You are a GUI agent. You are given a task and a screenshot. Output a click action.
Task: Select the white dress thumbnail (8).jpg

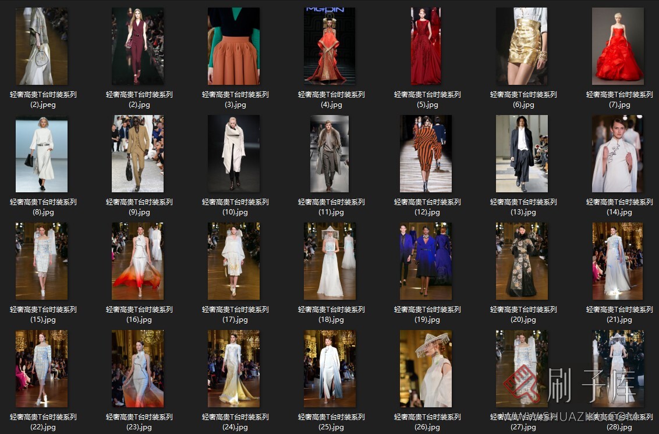point(41,154)
